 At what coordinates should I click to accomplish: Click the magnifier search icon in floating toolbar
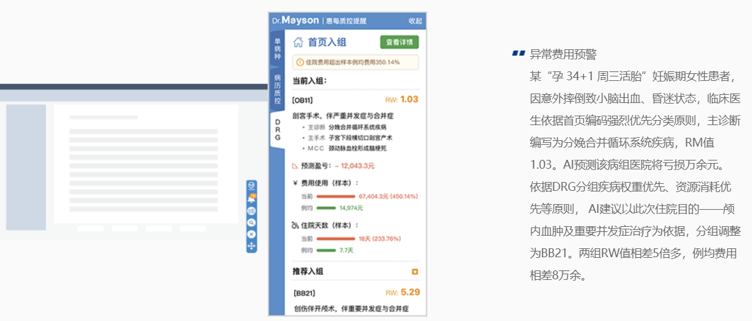tap(251, 222)
